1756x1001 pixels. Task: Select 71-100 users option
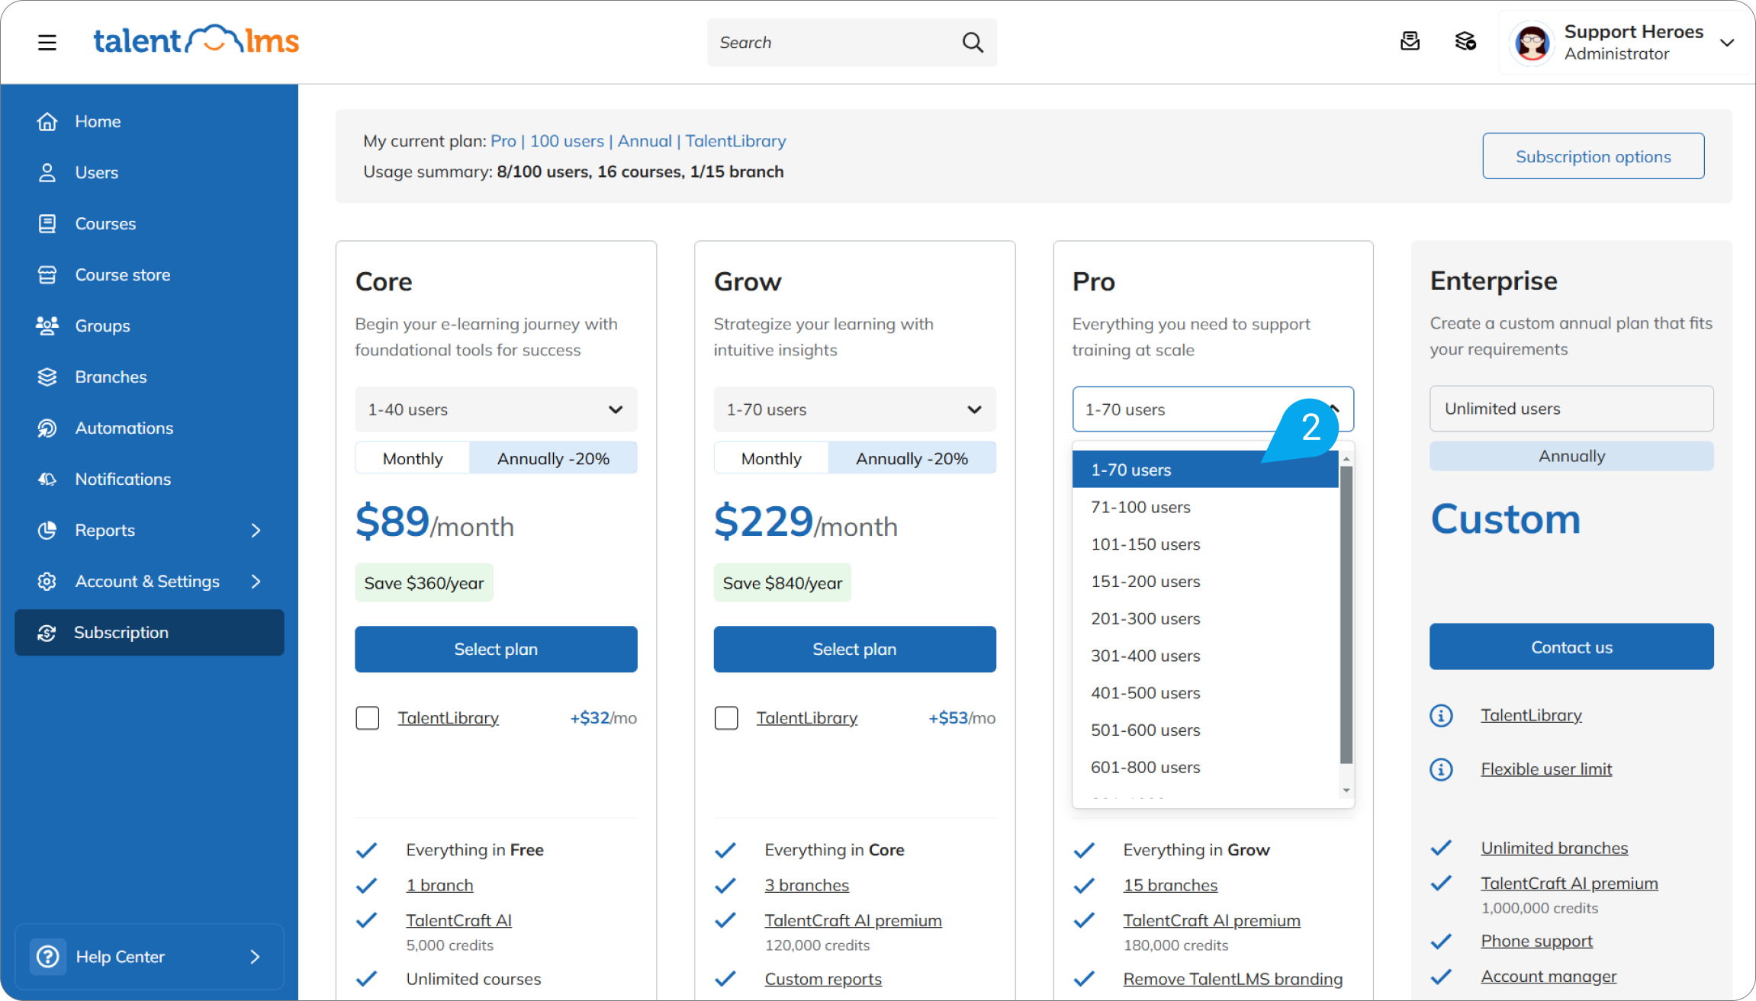[1205, 507]
